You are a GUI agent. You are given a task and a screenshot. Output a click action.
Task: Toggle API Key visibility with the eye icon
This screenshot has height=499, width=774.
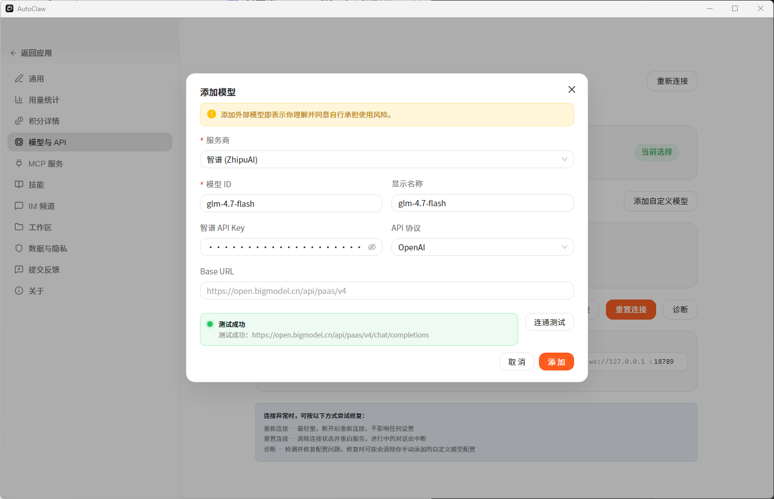[x=372, y=246]
